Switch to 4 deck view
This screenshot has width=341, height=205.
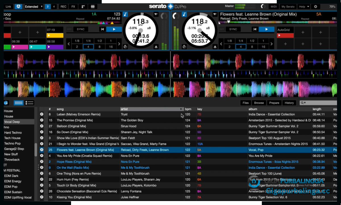click(x=54, y=6)
